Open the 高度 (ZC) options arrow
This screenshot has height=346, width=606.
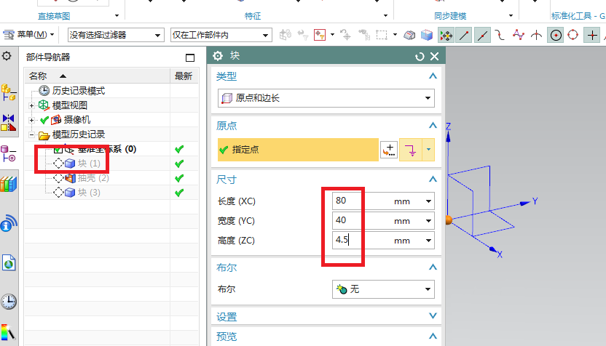point(428,241)
